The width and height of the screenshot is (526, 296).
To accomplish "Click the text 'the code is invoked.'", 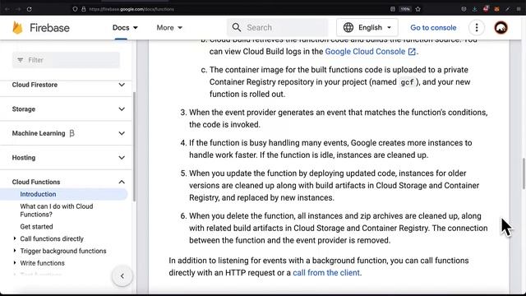I will [224, 124].
